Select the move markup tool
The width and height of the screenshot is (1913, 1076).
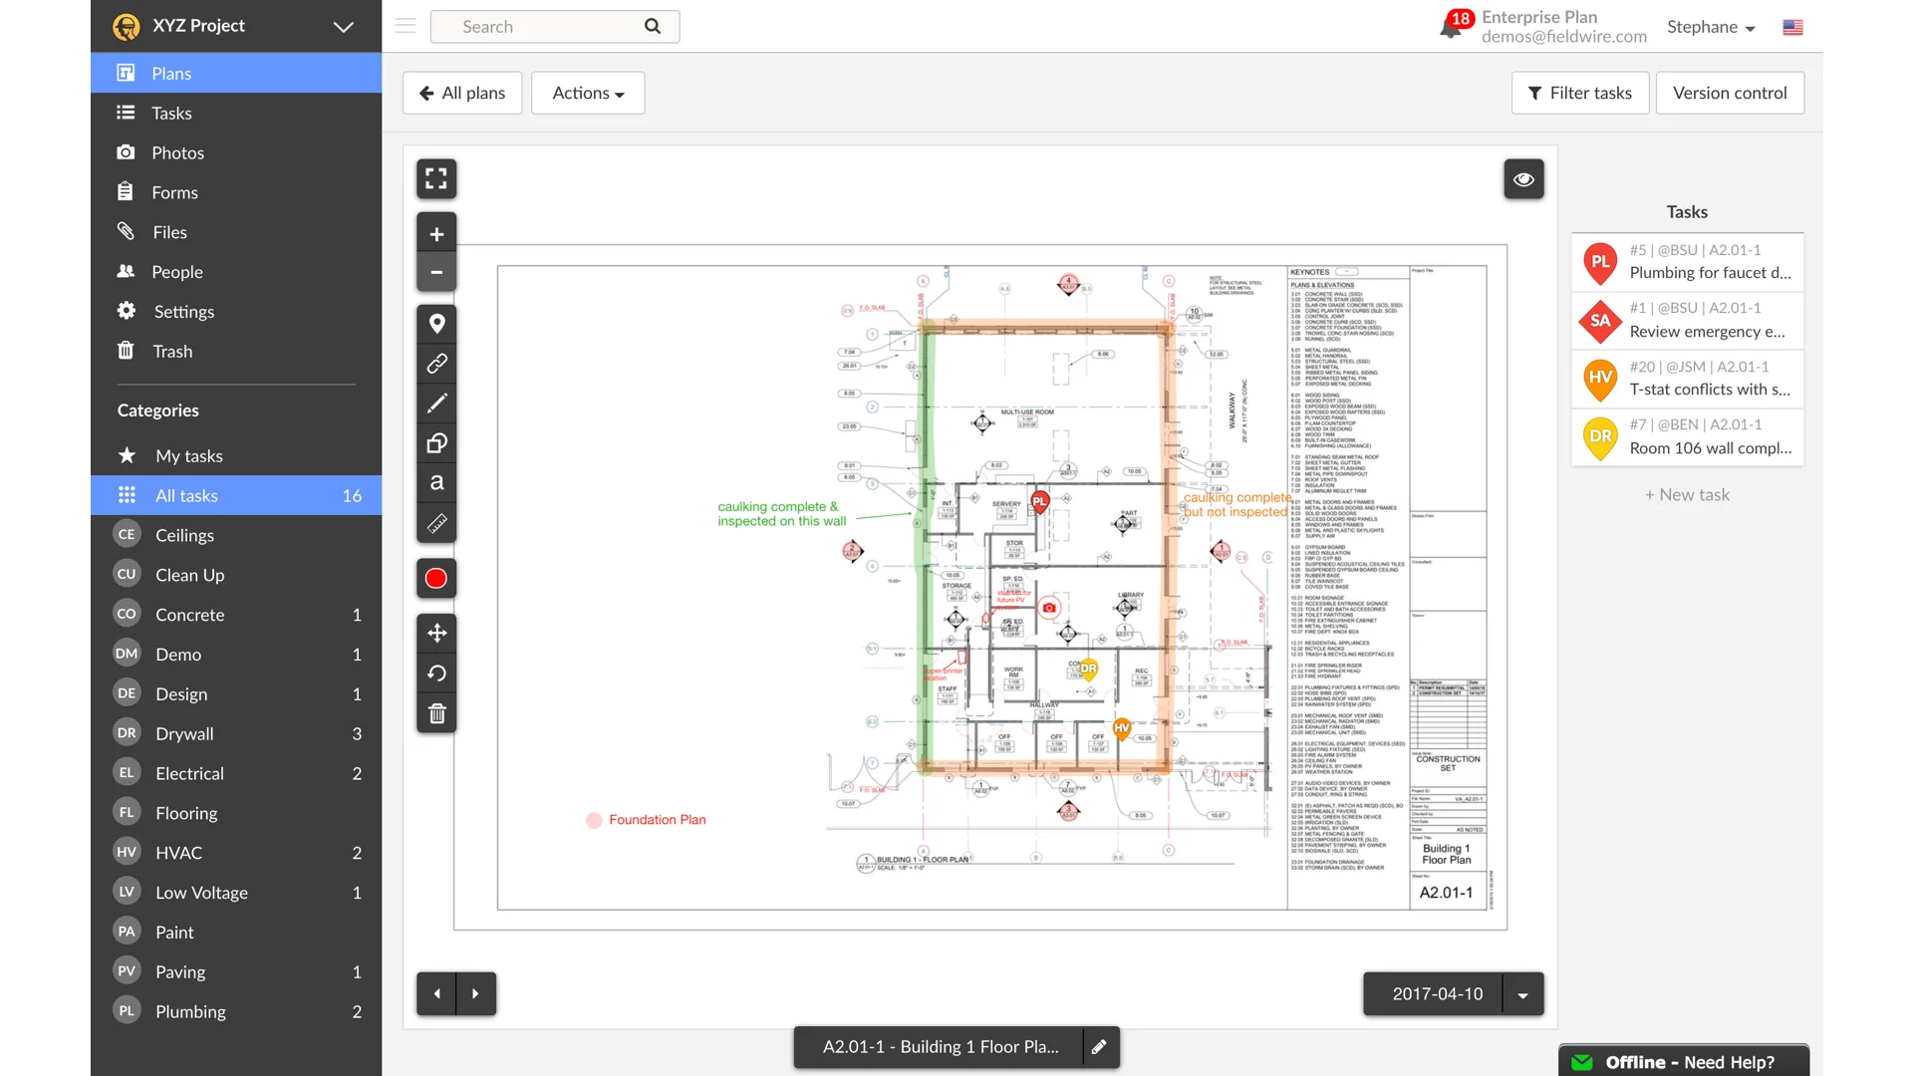(x=436, y=633)
